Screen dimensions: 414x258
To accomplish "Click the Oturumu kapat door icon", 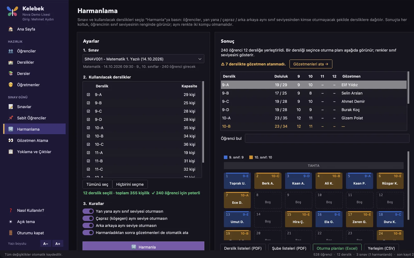I will click(11, 233).
